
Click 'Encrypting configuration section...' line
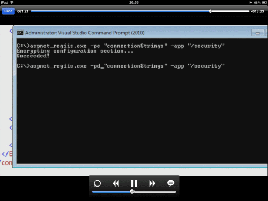coord(75,51)
